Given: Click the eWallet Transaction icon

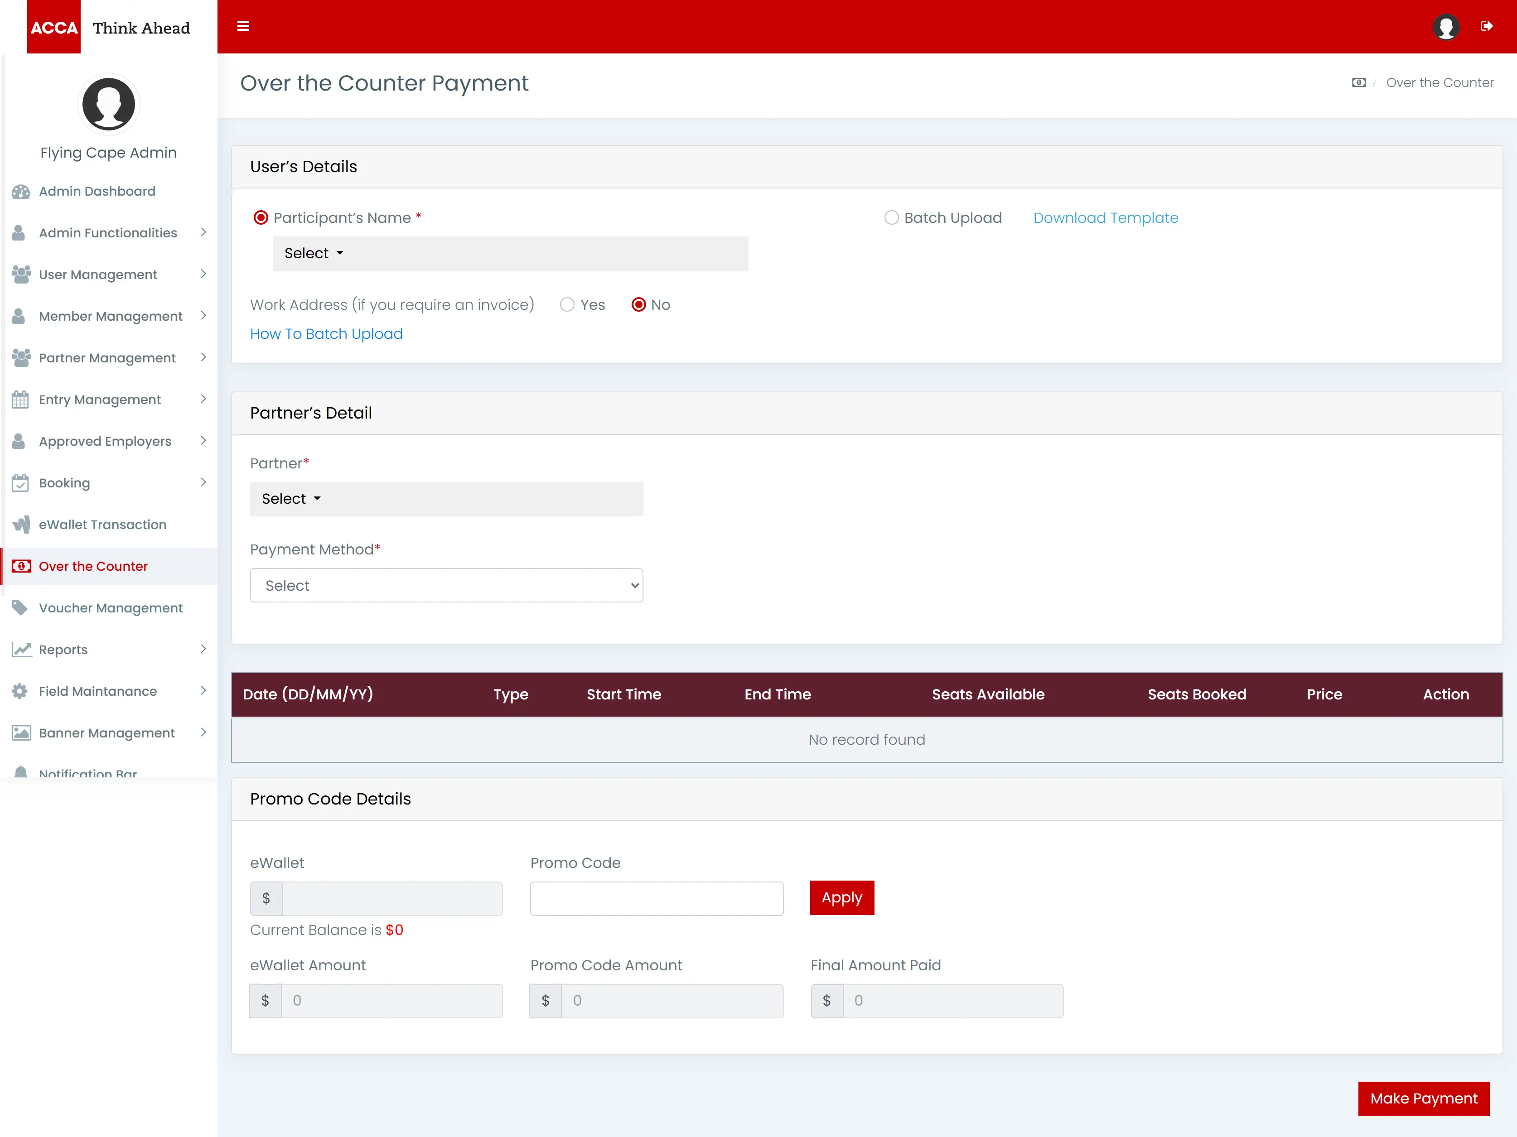Looking at the screenshot, I should point(20,525).
